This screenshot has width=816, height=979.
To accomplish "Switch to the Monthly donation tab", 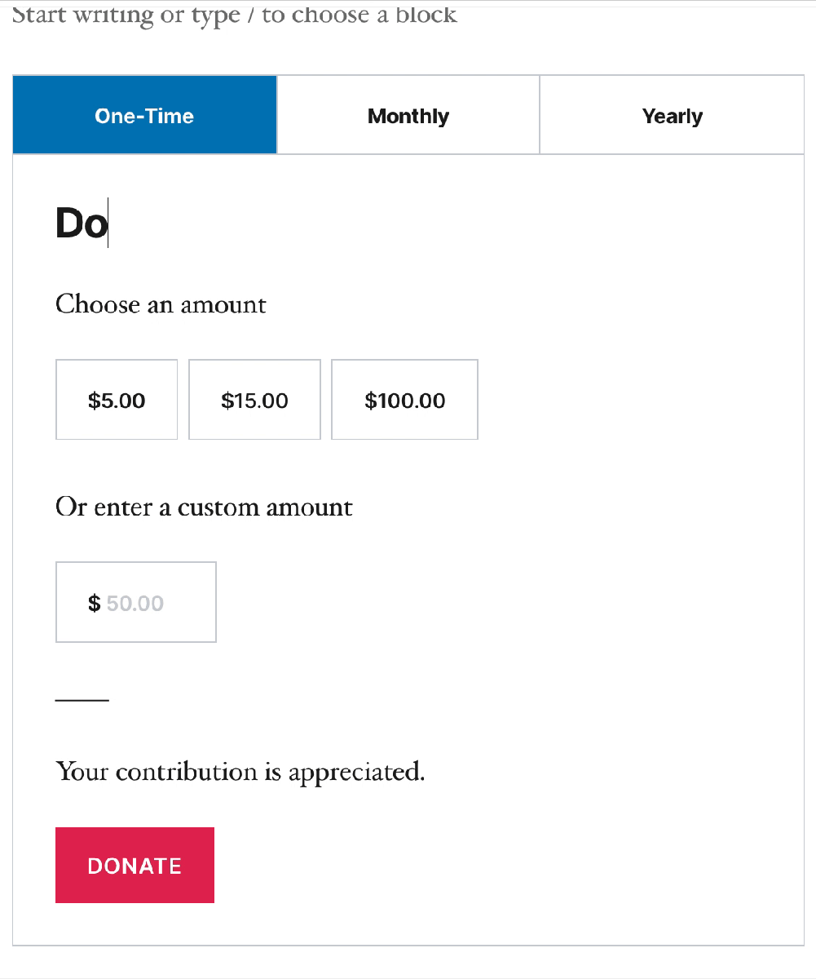I will pos(408,116).
